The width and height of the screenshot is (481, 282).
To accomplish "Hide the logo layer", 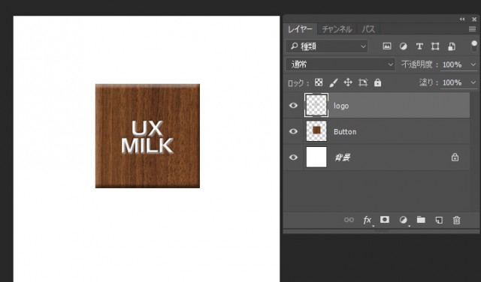I will [293, 105].
